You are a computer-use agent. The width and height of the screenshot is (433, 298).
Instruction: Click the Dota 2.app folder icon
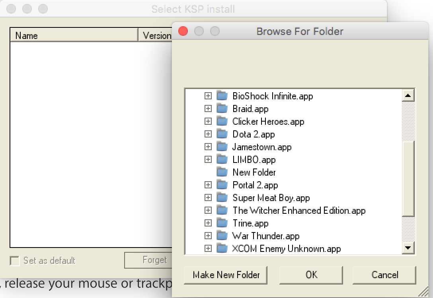click(222, 134)
